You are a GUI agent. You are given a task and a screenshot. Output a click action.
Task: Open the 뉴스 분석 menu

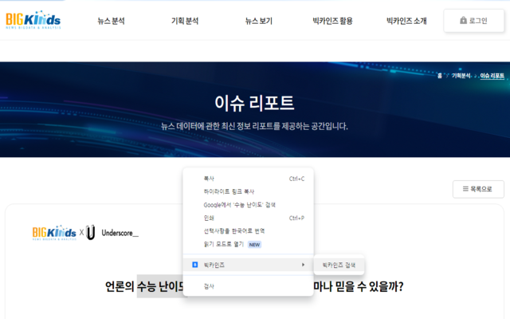coord(112,22)
